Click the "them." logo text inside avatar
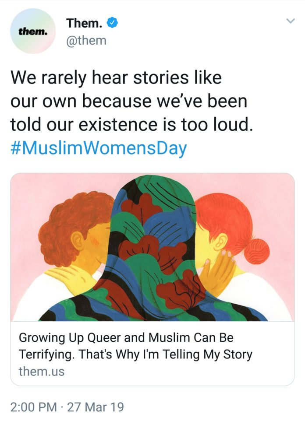The height and width of the screenshot is (421, 305). coord(33,32)
